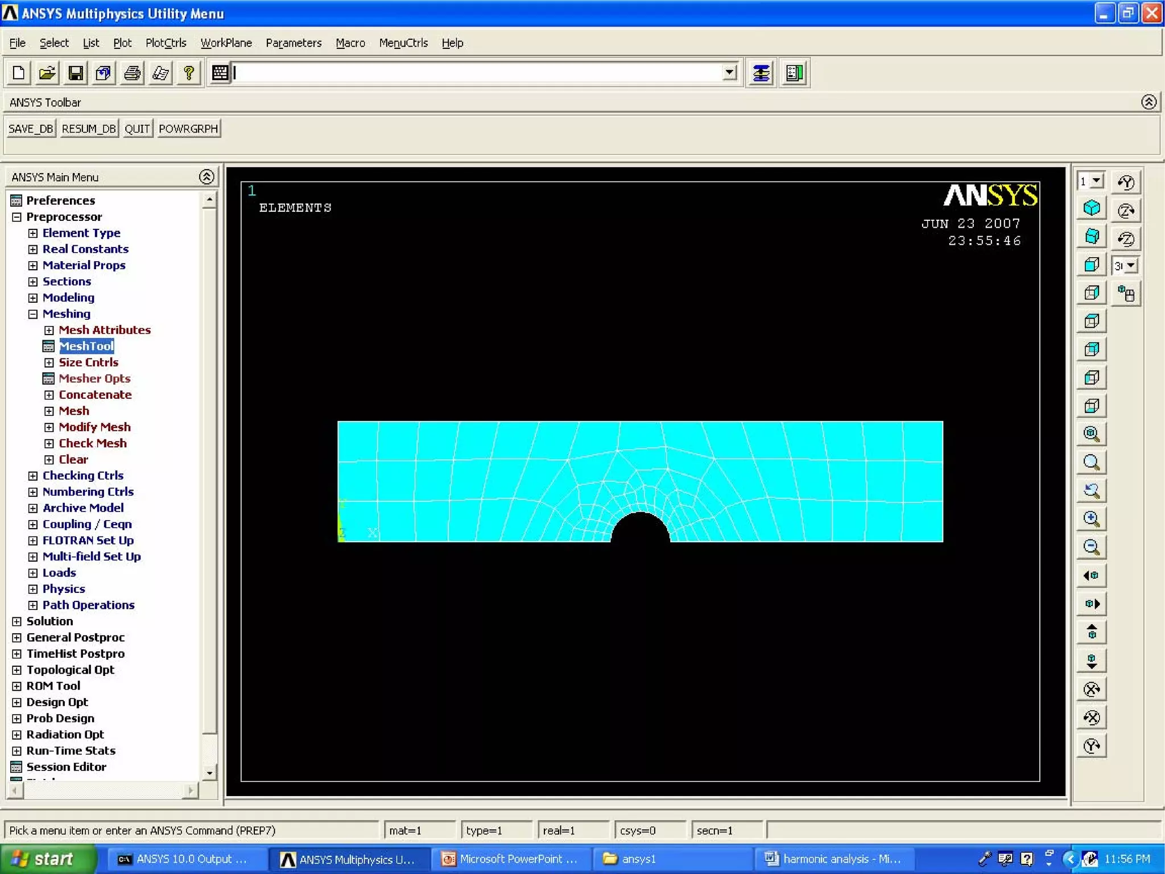Click the ANSYS command input field

[x=478, y=73]
